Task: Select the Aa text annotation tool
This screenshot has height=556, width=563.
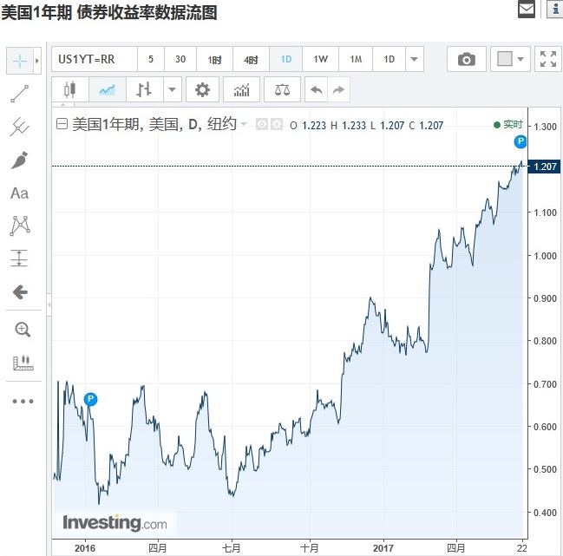Action: pyautogui.click(x=20, y=193)
